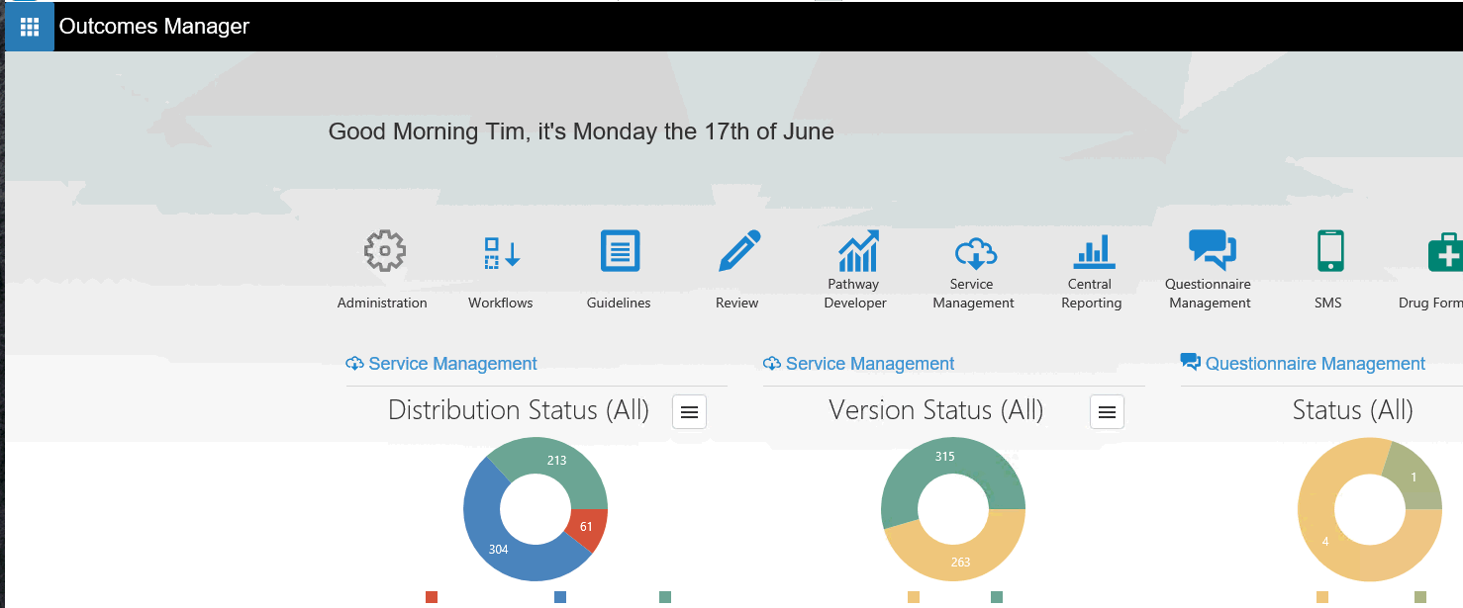Open the Administration gear icon
This screenshot has width=1463, height=608.
[384, 252]
